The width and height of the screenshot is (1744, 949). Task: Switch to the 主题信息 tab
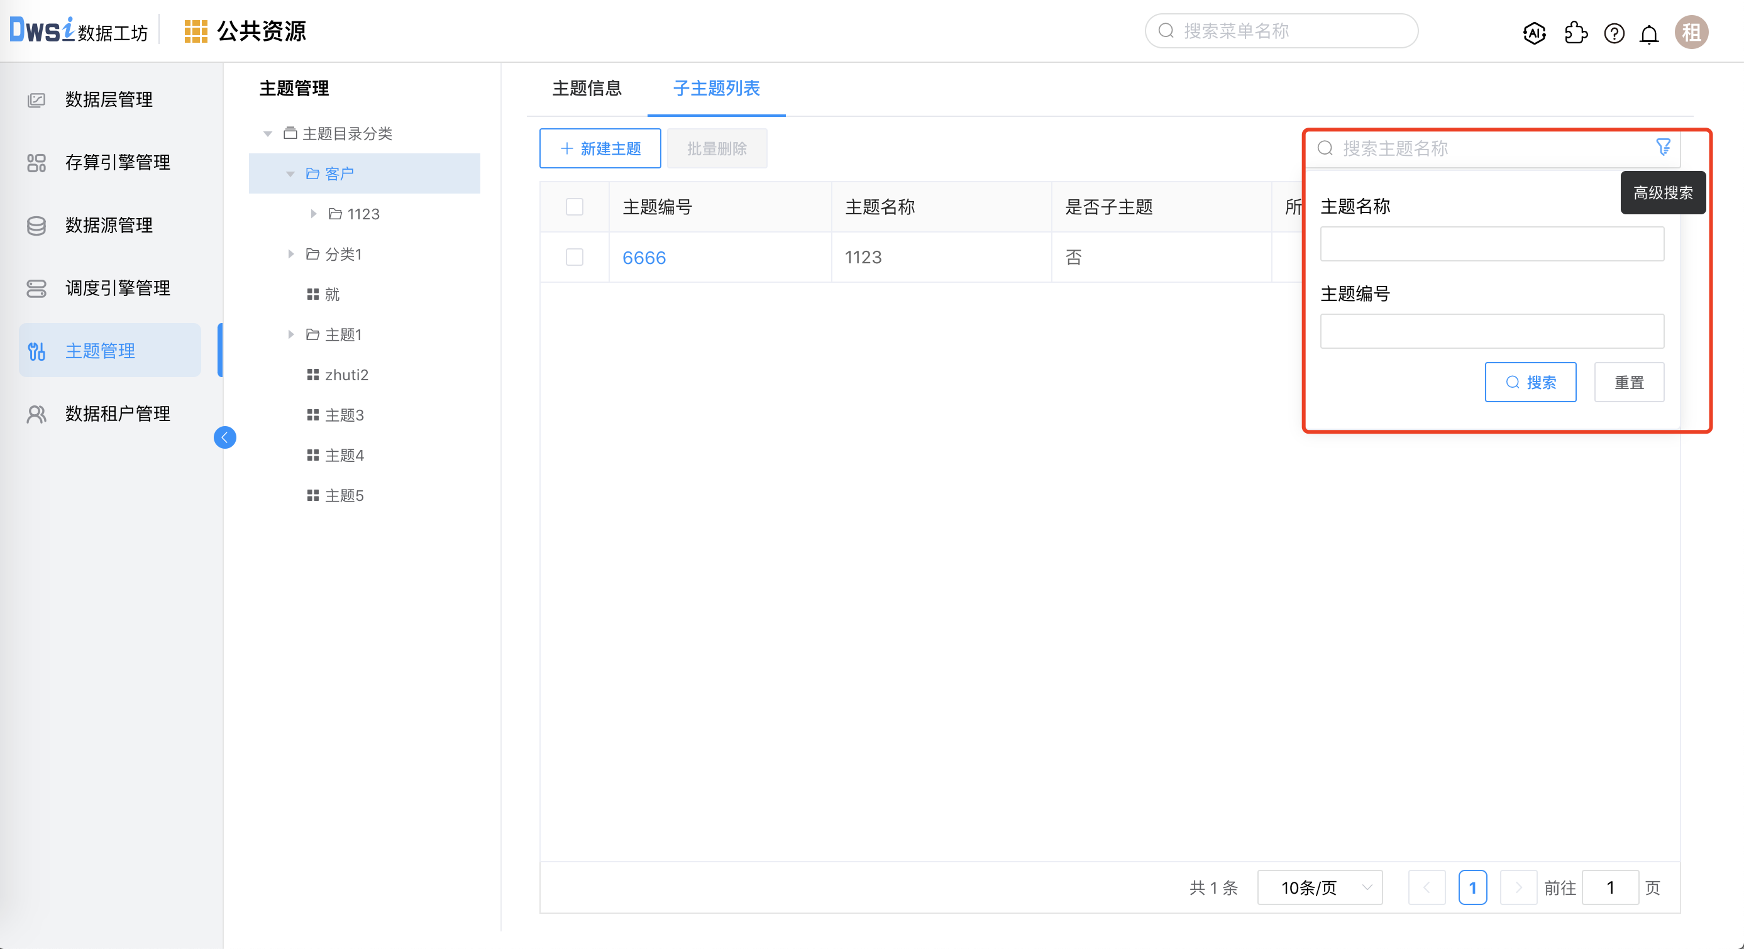(587, 89)
